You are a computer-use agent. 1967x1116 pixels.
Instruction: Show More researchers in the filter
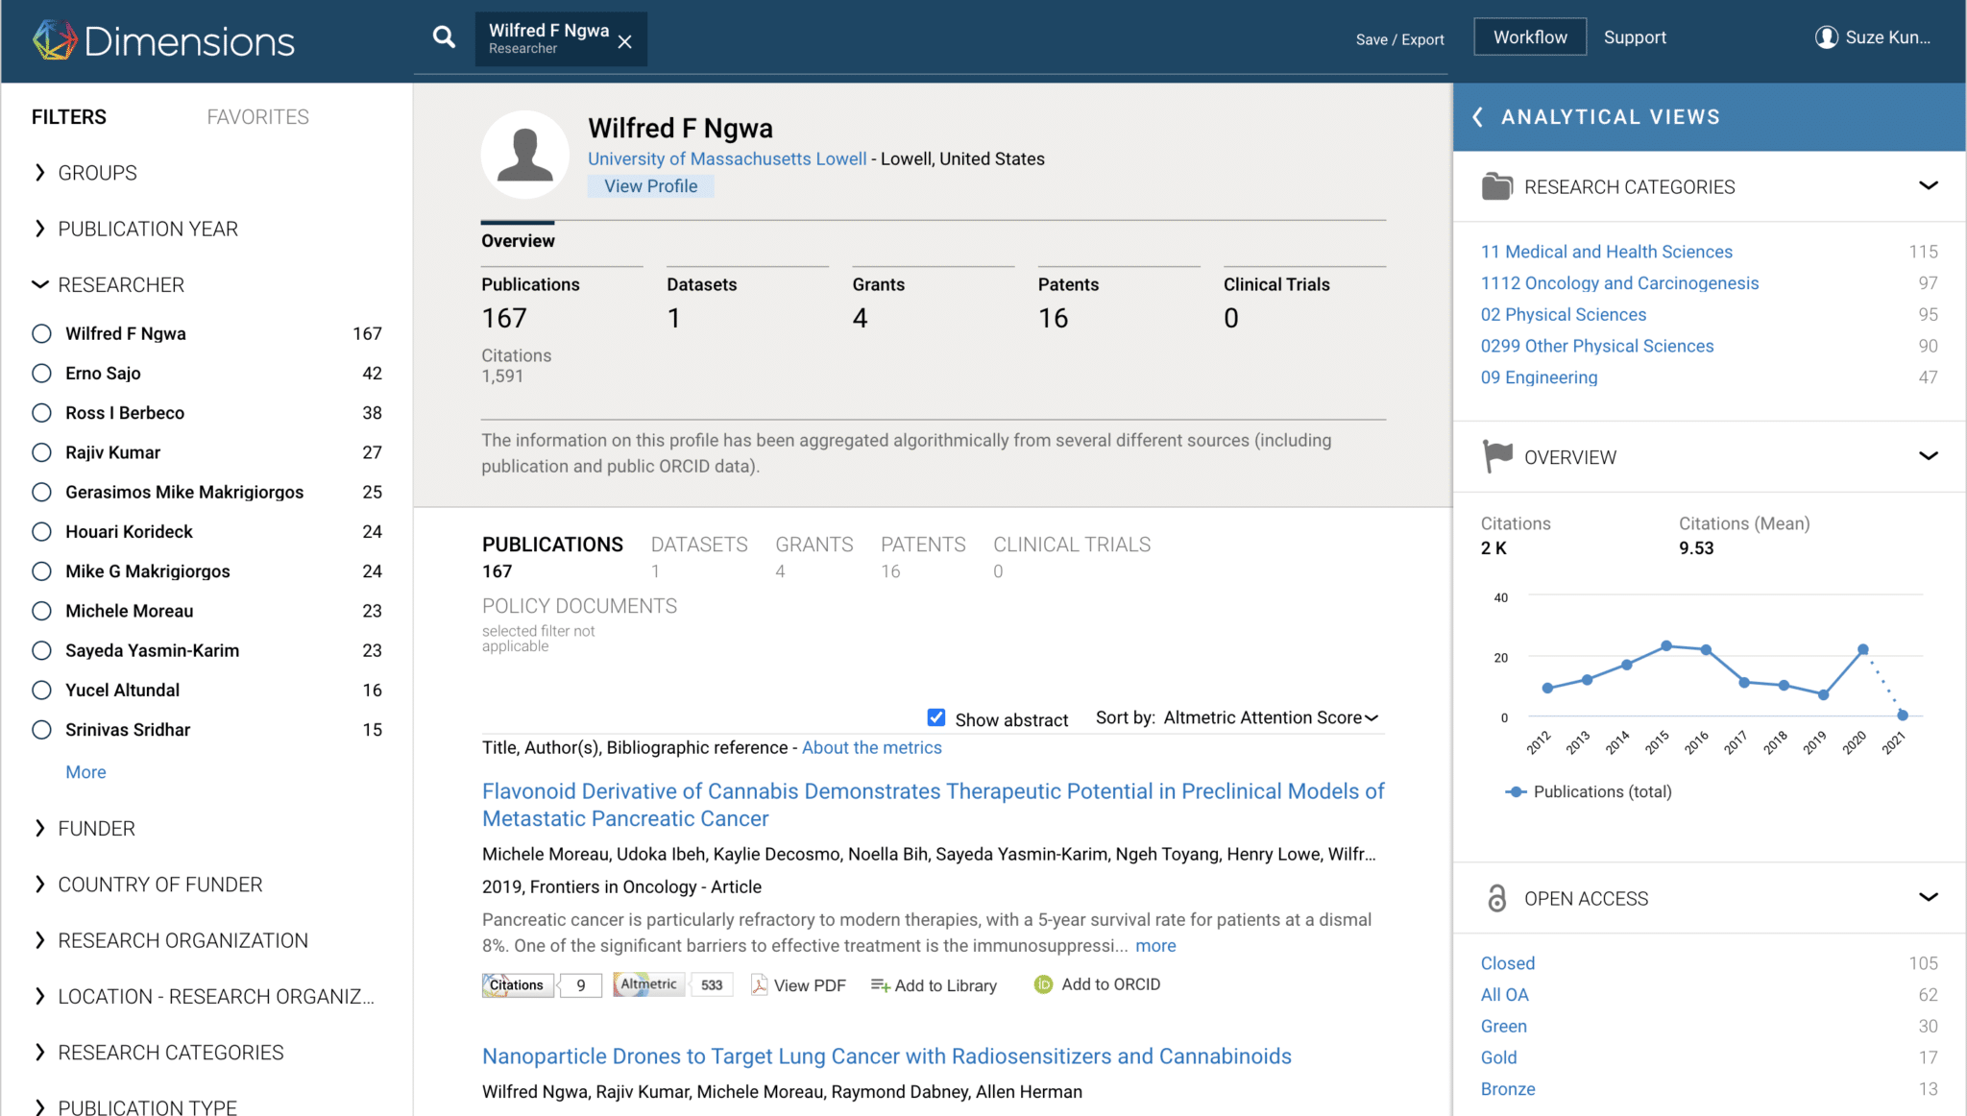pos(85,772)
